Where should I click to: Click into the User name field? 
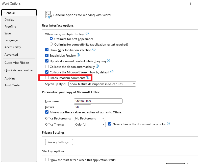(98, 101)
